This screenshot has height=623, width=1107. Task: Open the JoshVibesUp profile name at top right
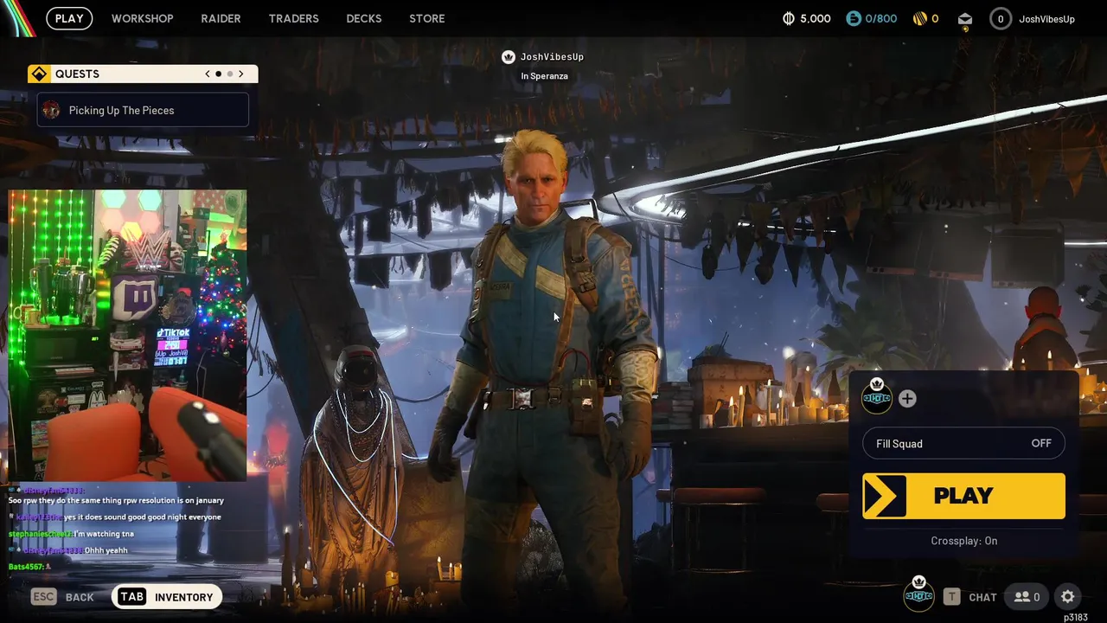pos(1046,18)
